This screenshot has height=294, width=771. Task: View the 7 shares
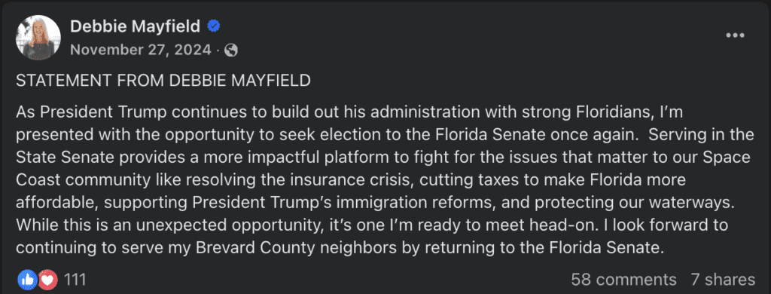point(723,280)
